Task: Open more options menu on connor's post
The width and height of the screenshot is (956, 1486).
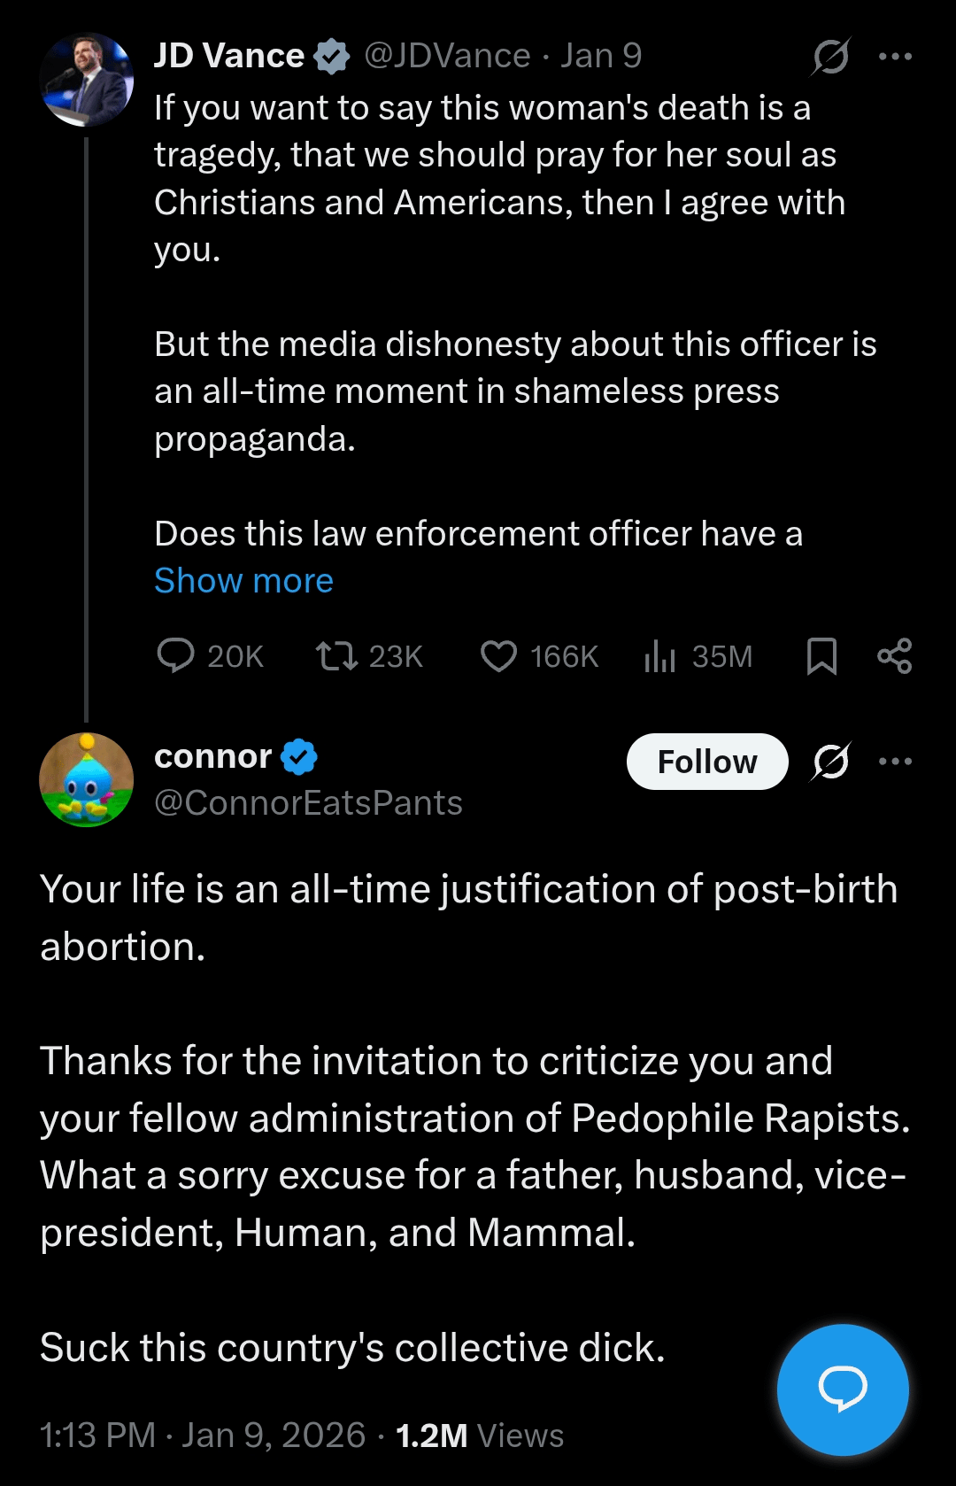Action: [895, 762]
